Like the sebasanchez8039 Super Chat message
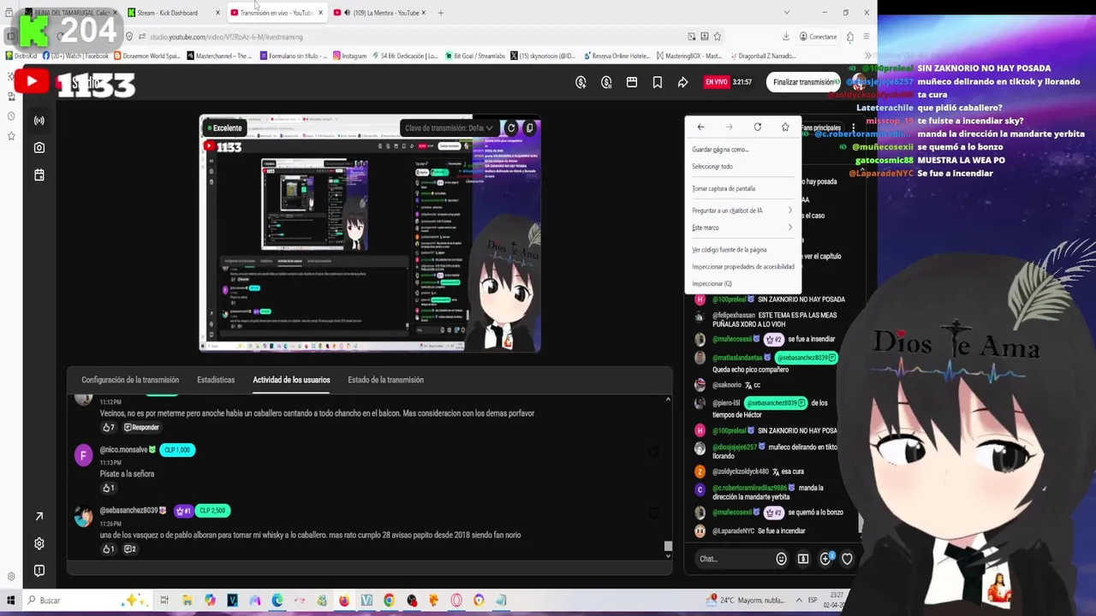This screenshot has height=616, width=1096. point(108,548)
